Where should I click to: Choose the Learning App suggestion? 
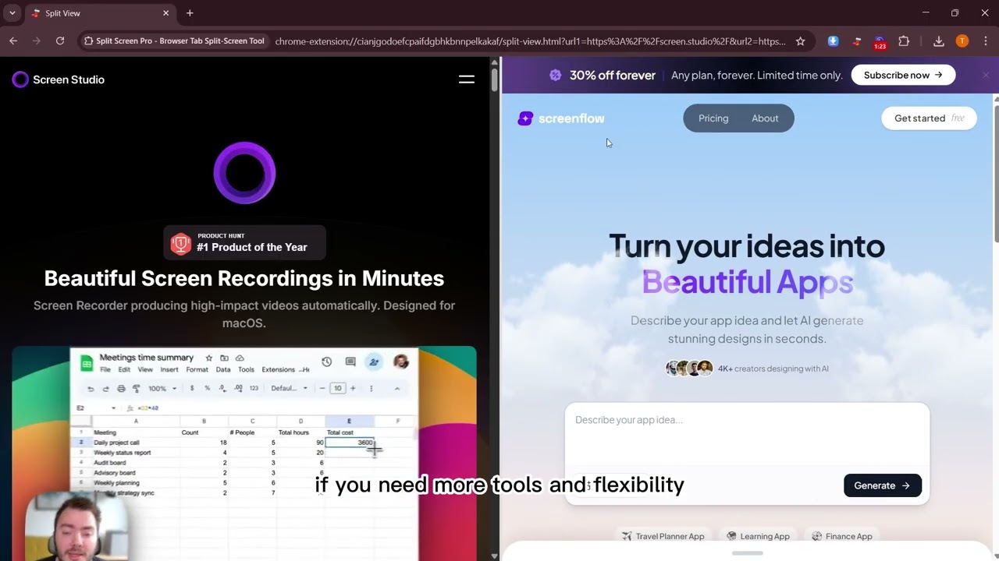(758, 536)
